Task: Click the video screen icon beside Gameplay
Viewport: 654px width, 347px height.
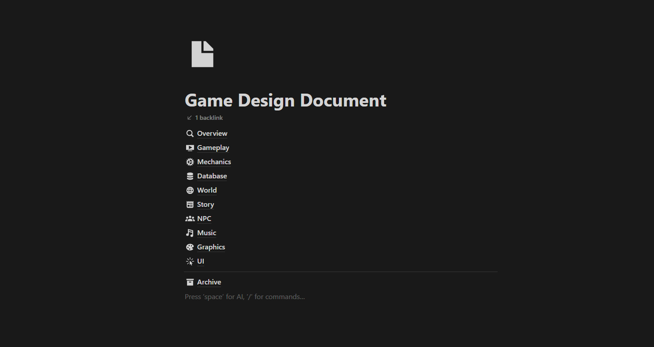Action: click(190, 148)
